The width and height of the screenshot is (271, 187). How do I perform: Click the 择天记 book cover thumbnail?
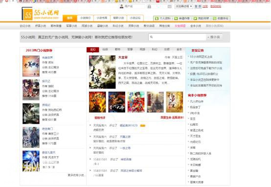[x=31, y=90]
